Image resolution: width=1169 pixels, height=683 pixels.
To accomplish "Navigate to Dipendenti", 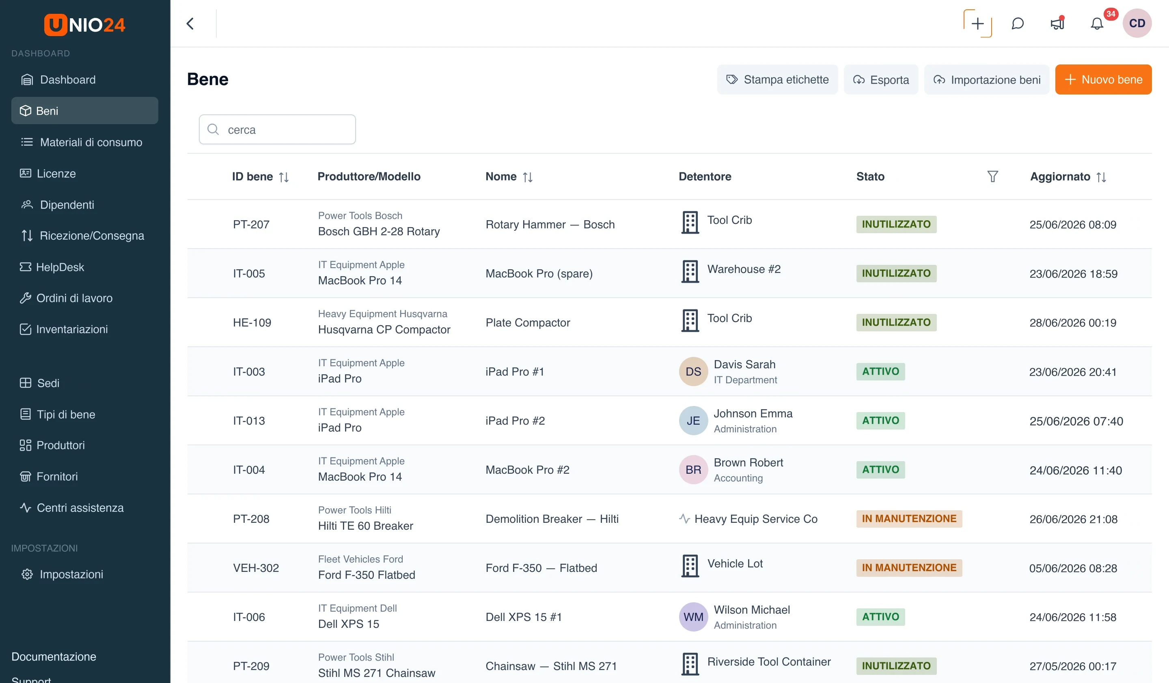I will tap(85, 205).
